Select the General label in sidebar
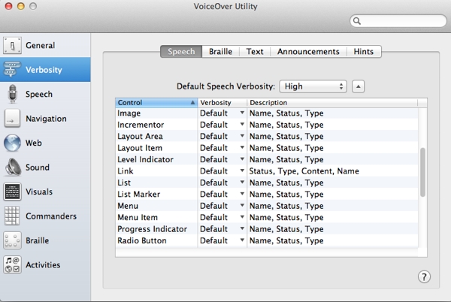Image resolution: width=451 pixels, height=302 pixels. 41,45
